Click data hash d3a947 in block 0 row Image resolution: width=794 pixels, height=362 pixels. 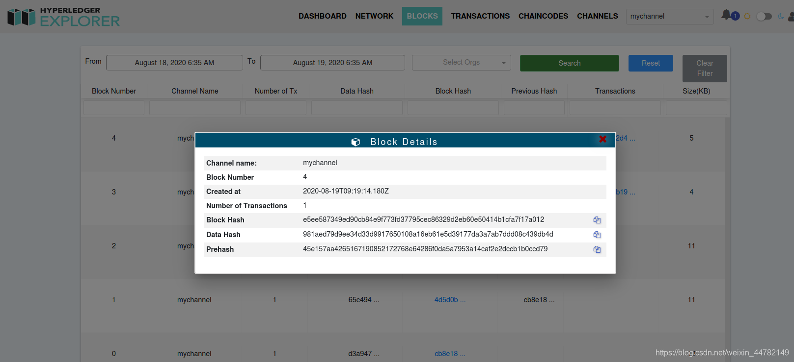364,354
